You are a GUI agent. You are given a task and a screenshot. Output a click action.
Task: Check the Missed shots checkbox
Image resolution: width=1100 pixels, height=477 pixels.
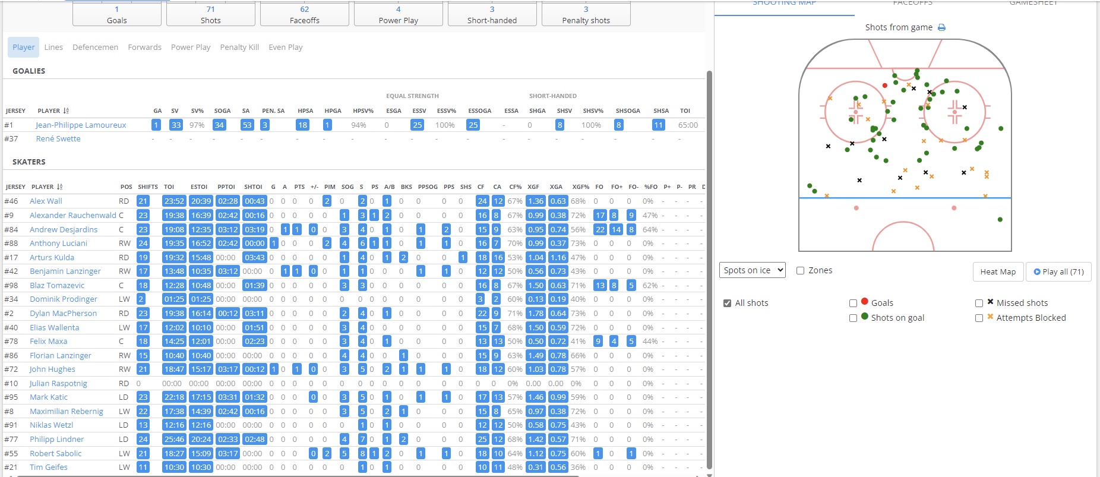click(x=979, y=304)
